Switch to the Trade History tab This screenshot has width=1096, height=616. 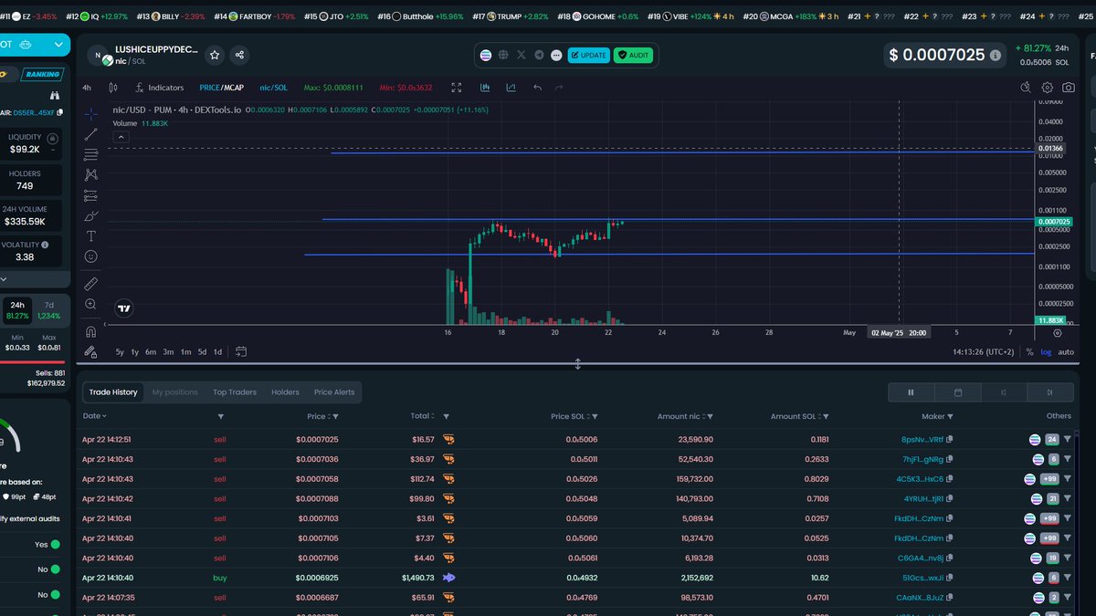tap(113, 392)
